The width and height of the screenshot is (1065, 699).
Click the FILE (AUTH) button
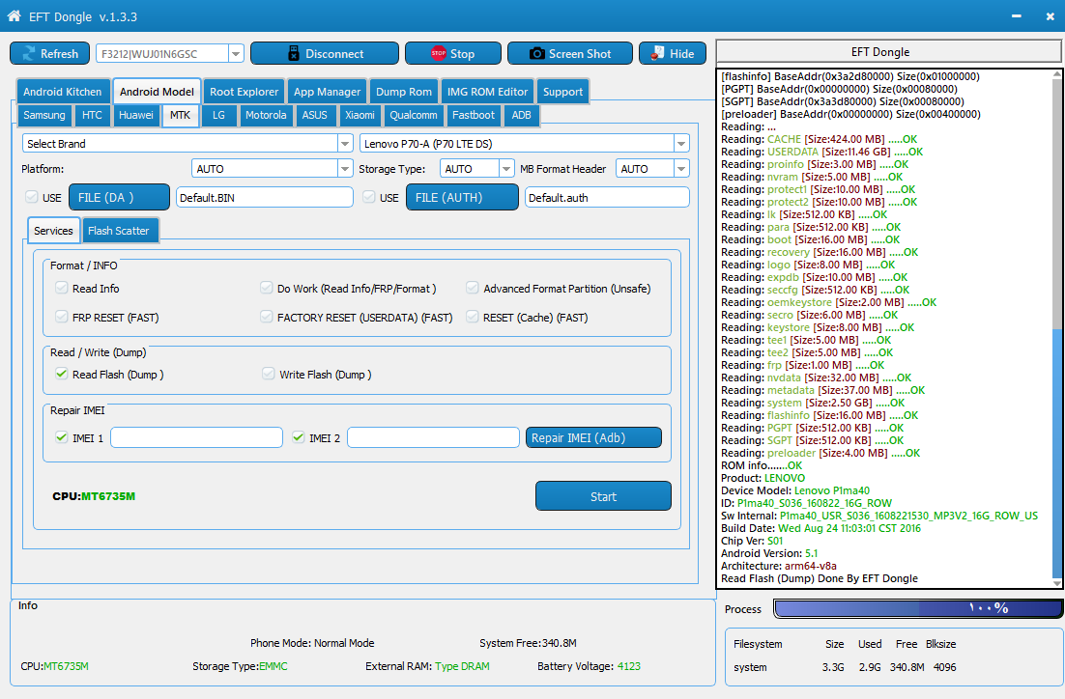pos(463,198)
